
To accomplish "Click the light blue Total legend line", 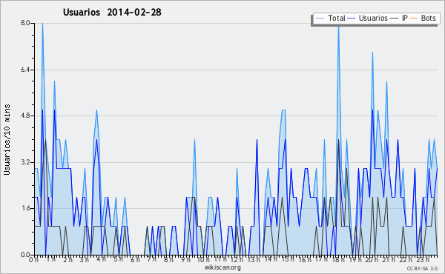I will [320, 19].
